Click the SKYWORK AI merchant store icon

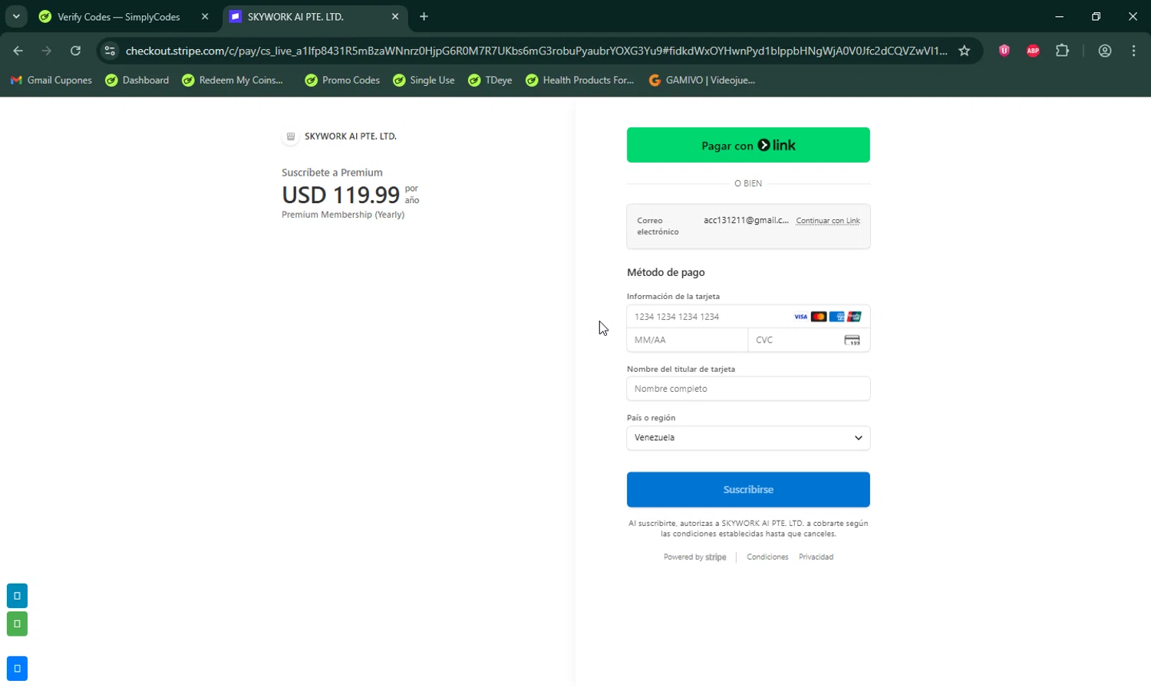tap(291, 136)
